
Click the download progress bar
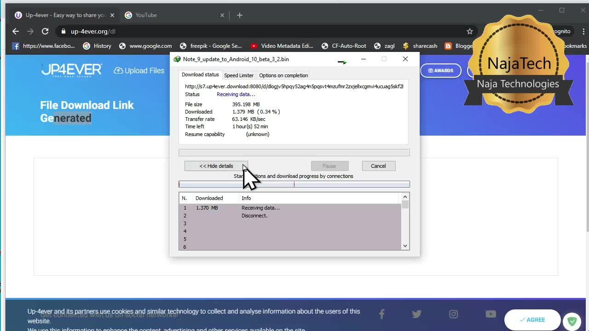(294, 153)
